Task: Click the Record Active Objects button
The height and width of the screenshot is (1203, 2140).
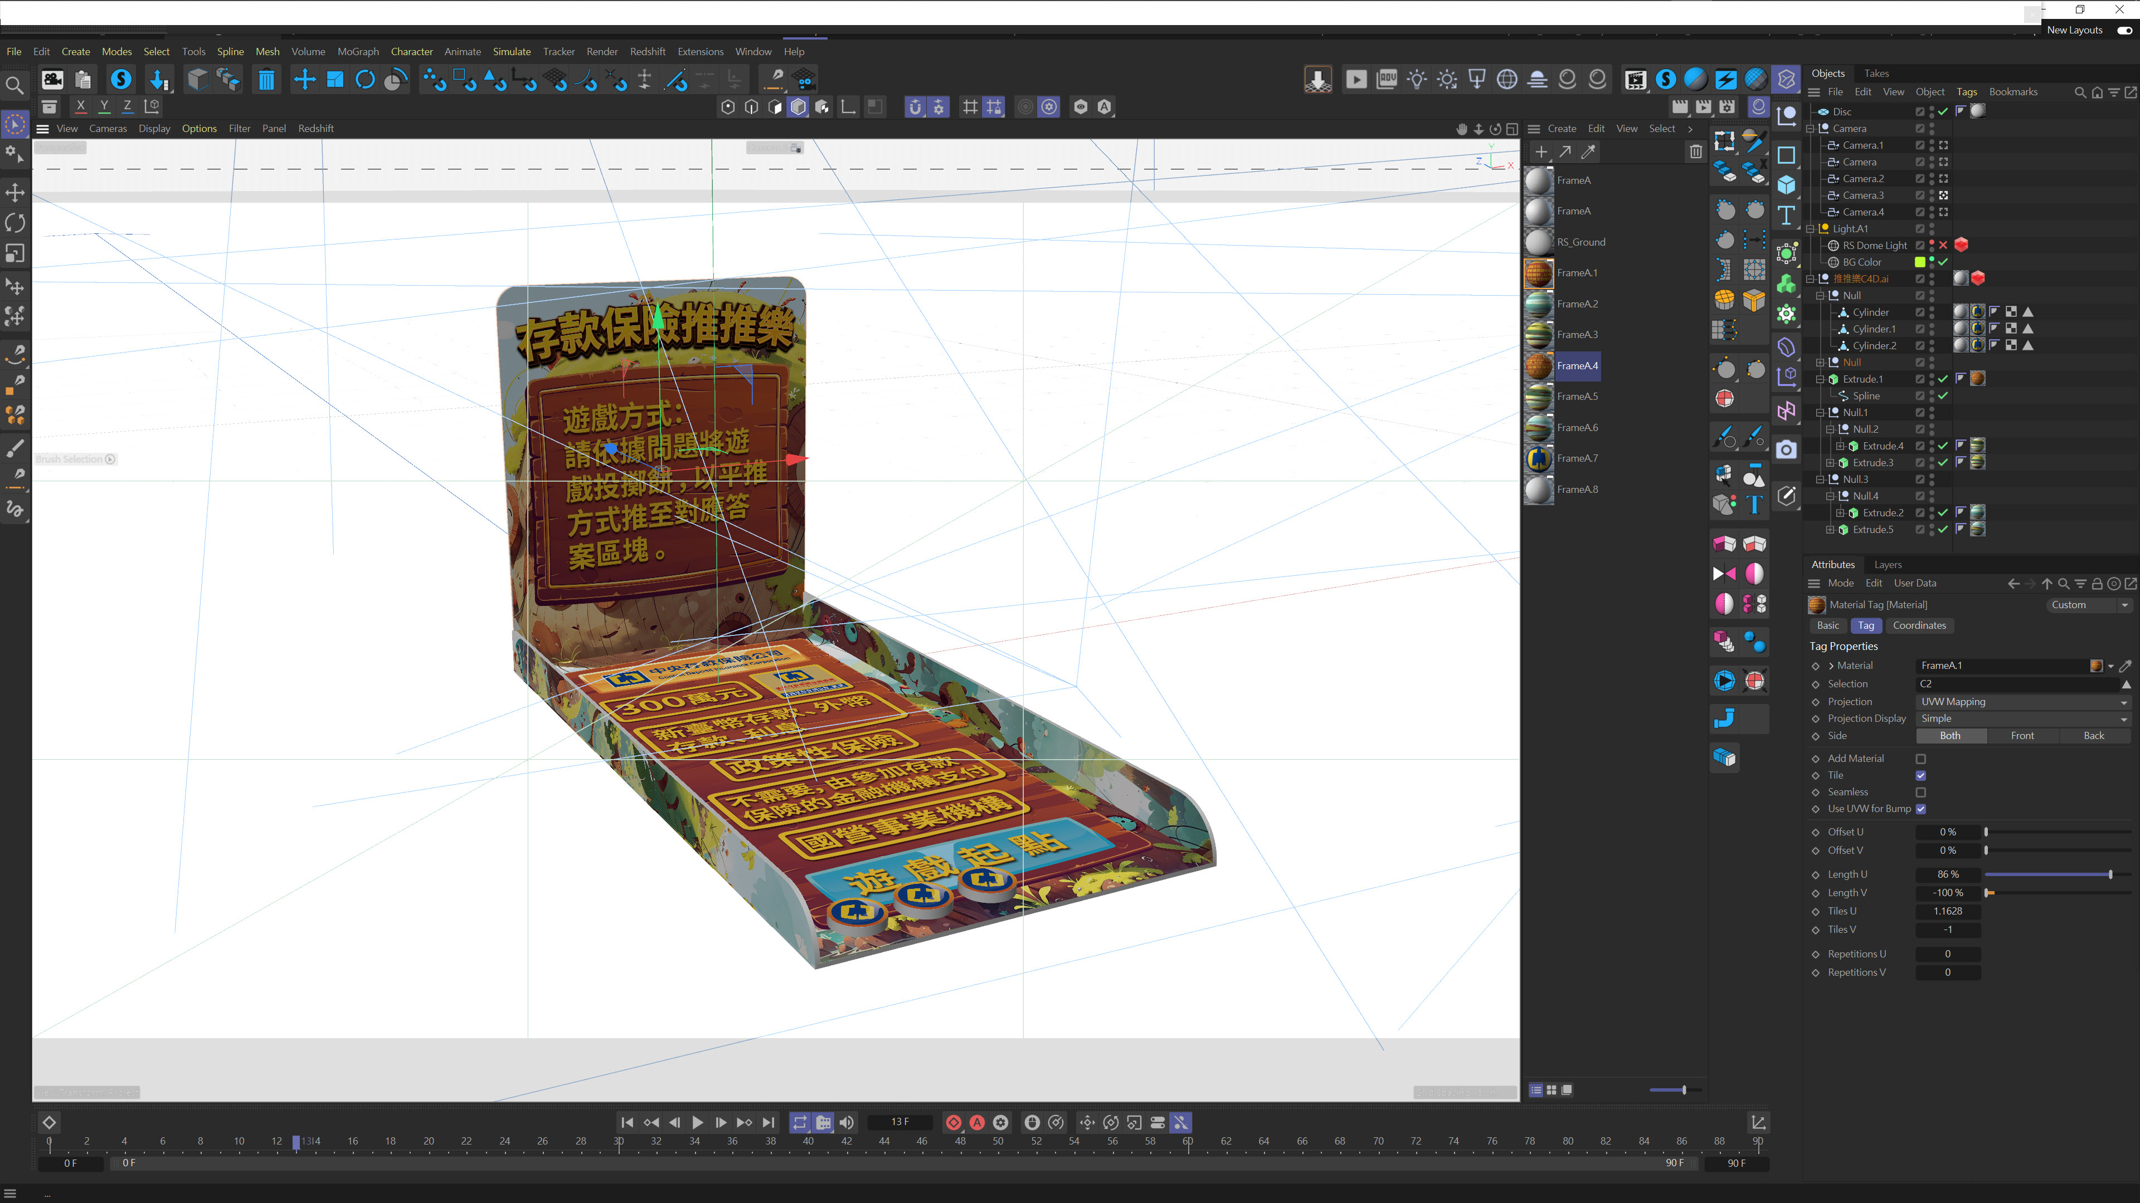Action: click(954, 1122)
